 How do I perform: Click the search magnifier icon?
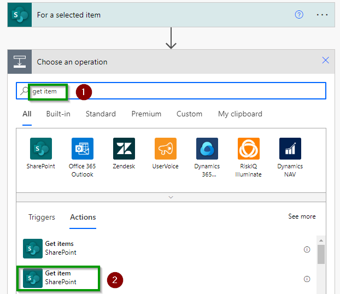click(24, 91)
